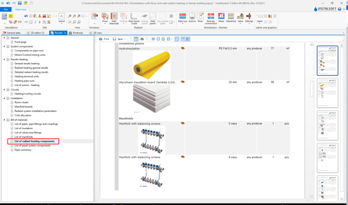Open the File menu
Image resolution: width=348 pixels, height=205 pixels.
coord(6,9)
